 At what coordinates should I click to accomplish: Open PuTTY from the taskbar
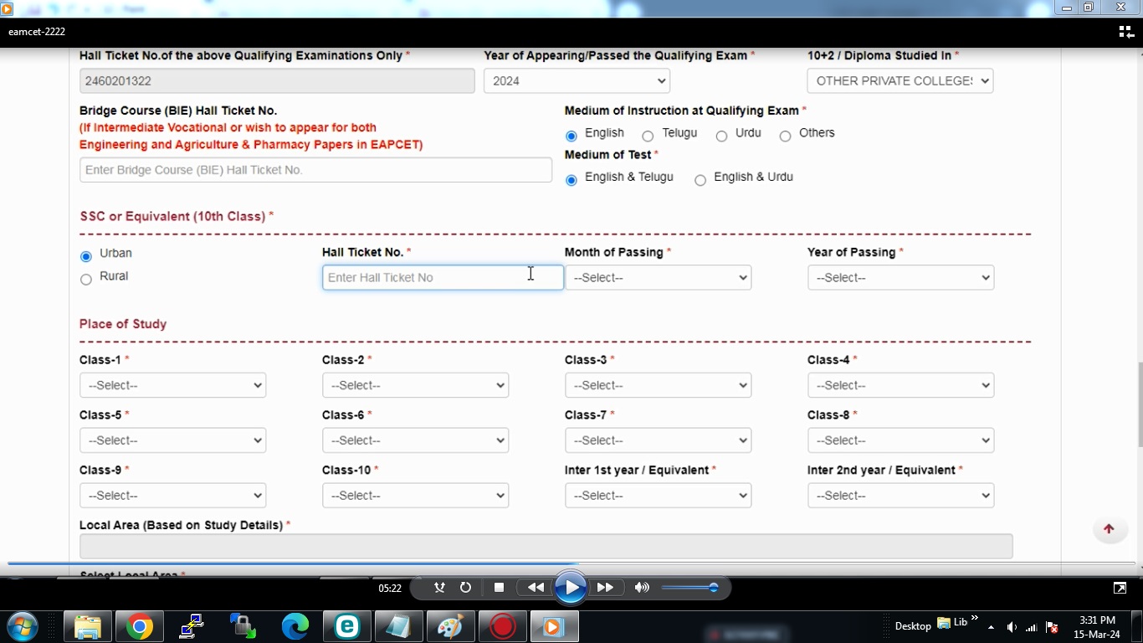click(x=192, y=626)
